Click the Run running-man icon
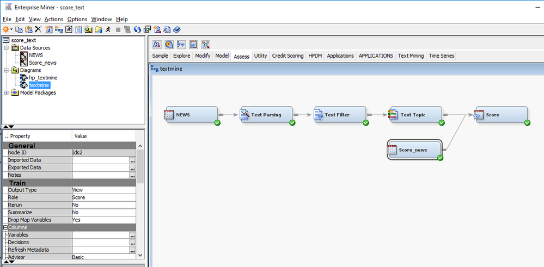544x267 pixels. (x=108, y=29)
